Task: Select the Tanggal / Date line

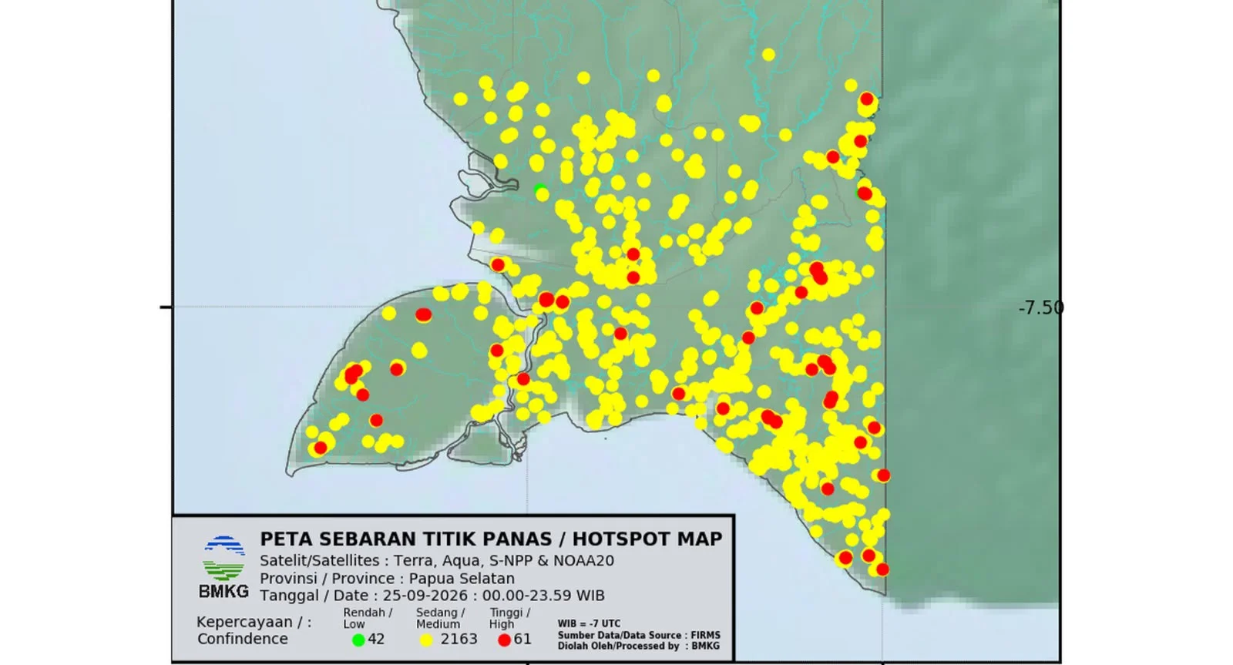Action: pyautogui.click(x=432, y=596)
